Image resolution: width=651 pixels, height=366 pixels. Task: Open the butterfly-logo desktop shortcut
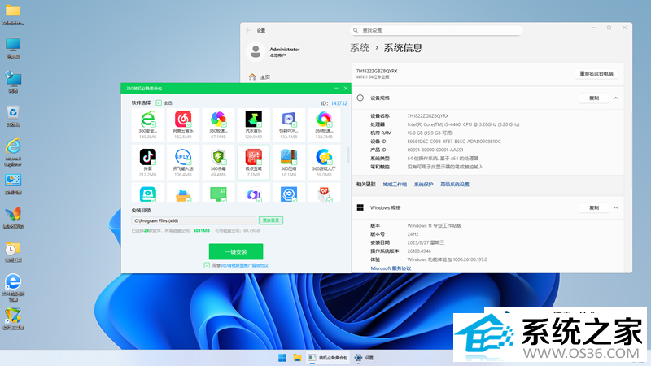pyautogui.click(x=13, y=214)
